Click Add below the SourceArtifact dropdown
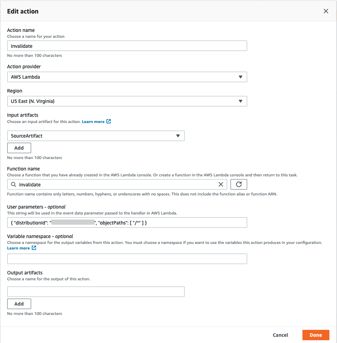The image size is (337, 343). (19, 148)
